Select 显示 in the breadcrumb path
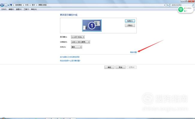 [34, 5]
